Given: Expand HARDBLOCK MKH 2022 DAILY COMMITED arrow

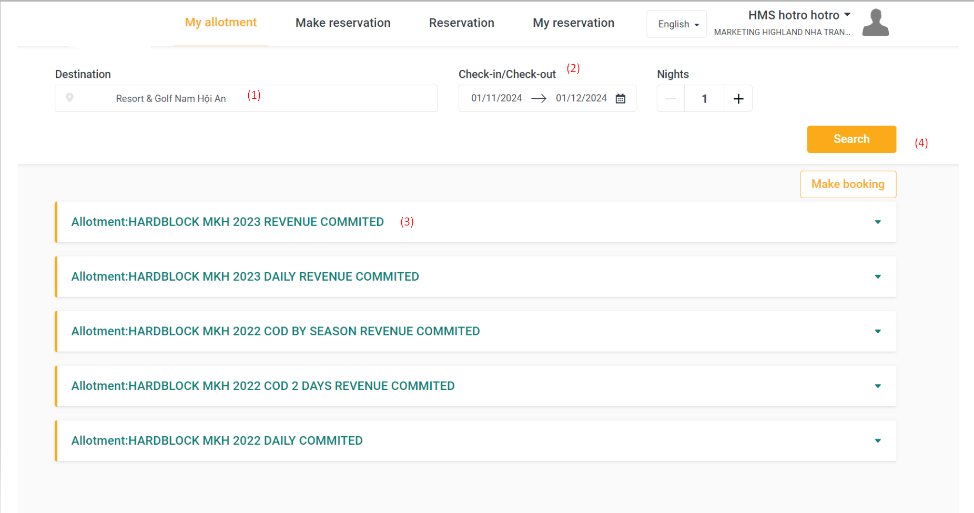Looking at the screenshot, I should coord(878,441).
